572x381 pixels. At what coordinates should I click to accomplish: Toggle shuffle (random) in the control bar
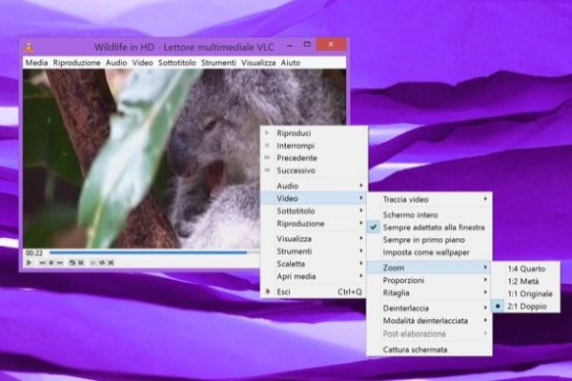[x=111, y=263]
